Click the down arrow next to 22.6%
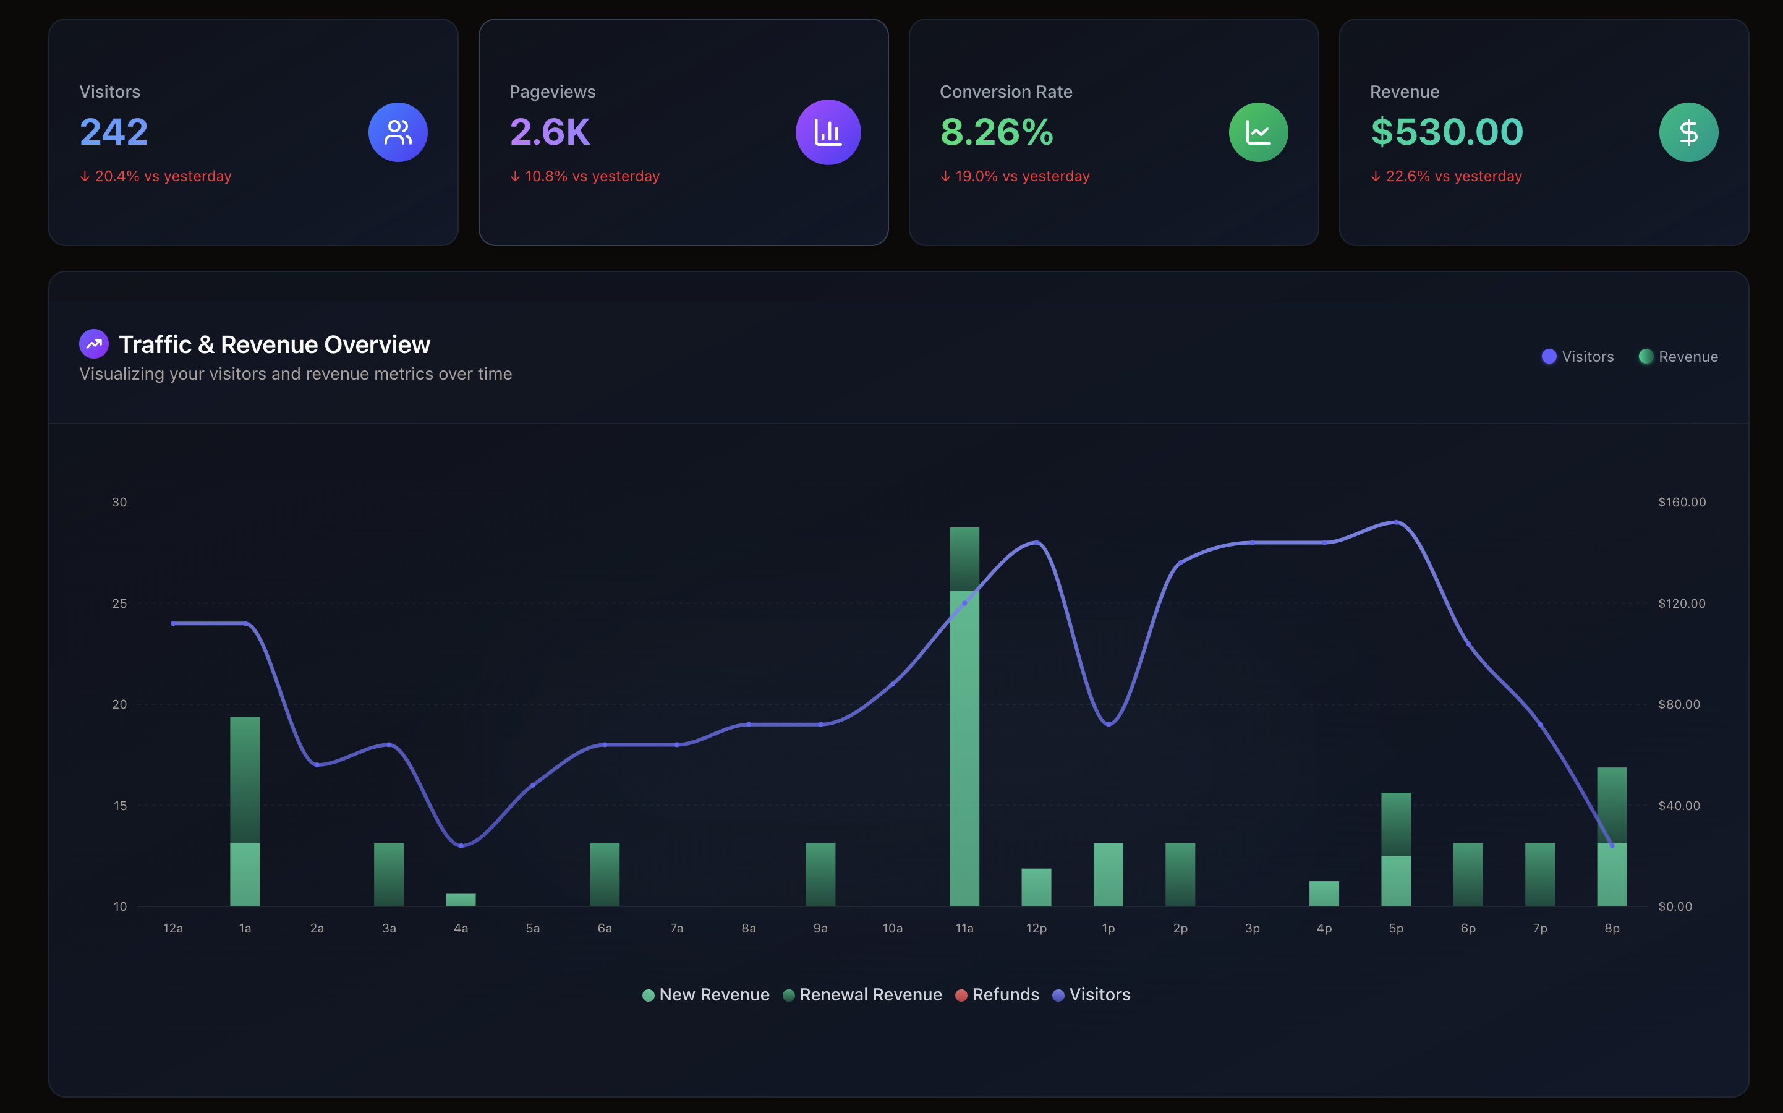The width and height of the screenshot is (1783, 1113). coord(1376,177)
